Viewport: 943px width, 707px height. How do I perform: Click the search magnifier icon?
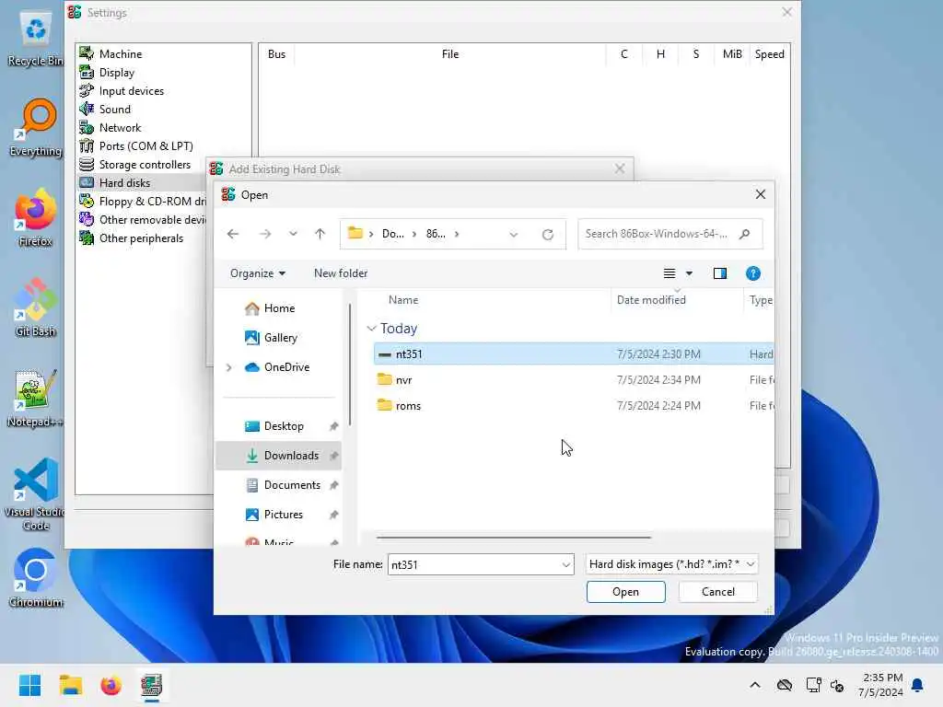744,234
